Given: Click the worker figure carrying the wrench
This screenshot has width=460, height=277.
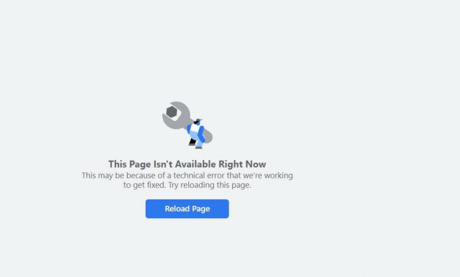Looking at the screenshot, I should click(x=196, y=134).
